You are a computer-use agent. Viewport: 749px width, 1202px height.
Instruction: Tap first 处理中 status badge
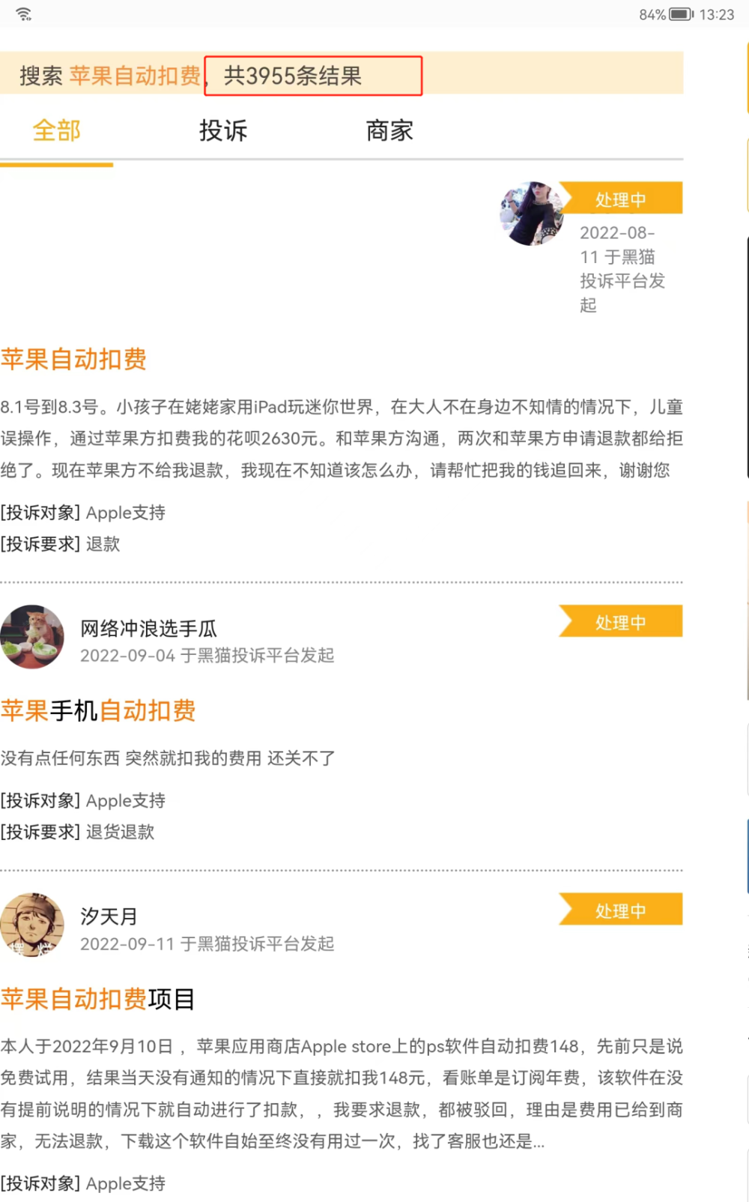621,199
